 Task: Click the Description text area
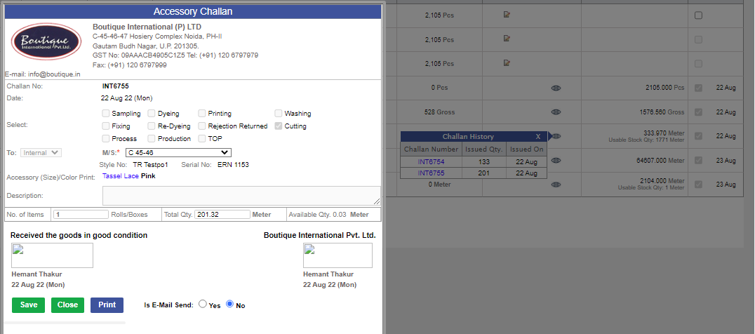pyautogui.click(x=241, y=196)
